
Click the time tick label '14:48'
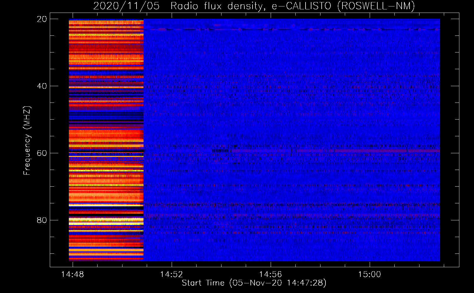(72, 274)
